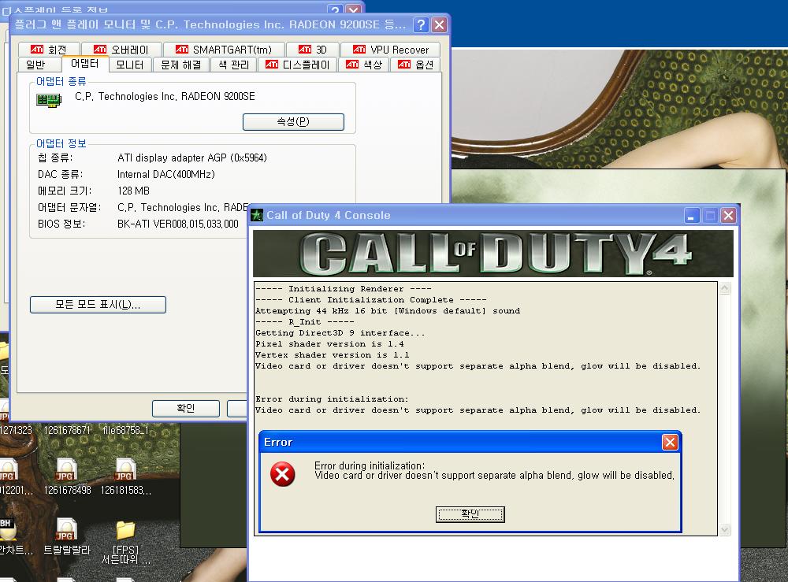Open the 모니터 tab
Image resolution: width=788 pixels, height=582 pixels.
[x=130, y=65]
